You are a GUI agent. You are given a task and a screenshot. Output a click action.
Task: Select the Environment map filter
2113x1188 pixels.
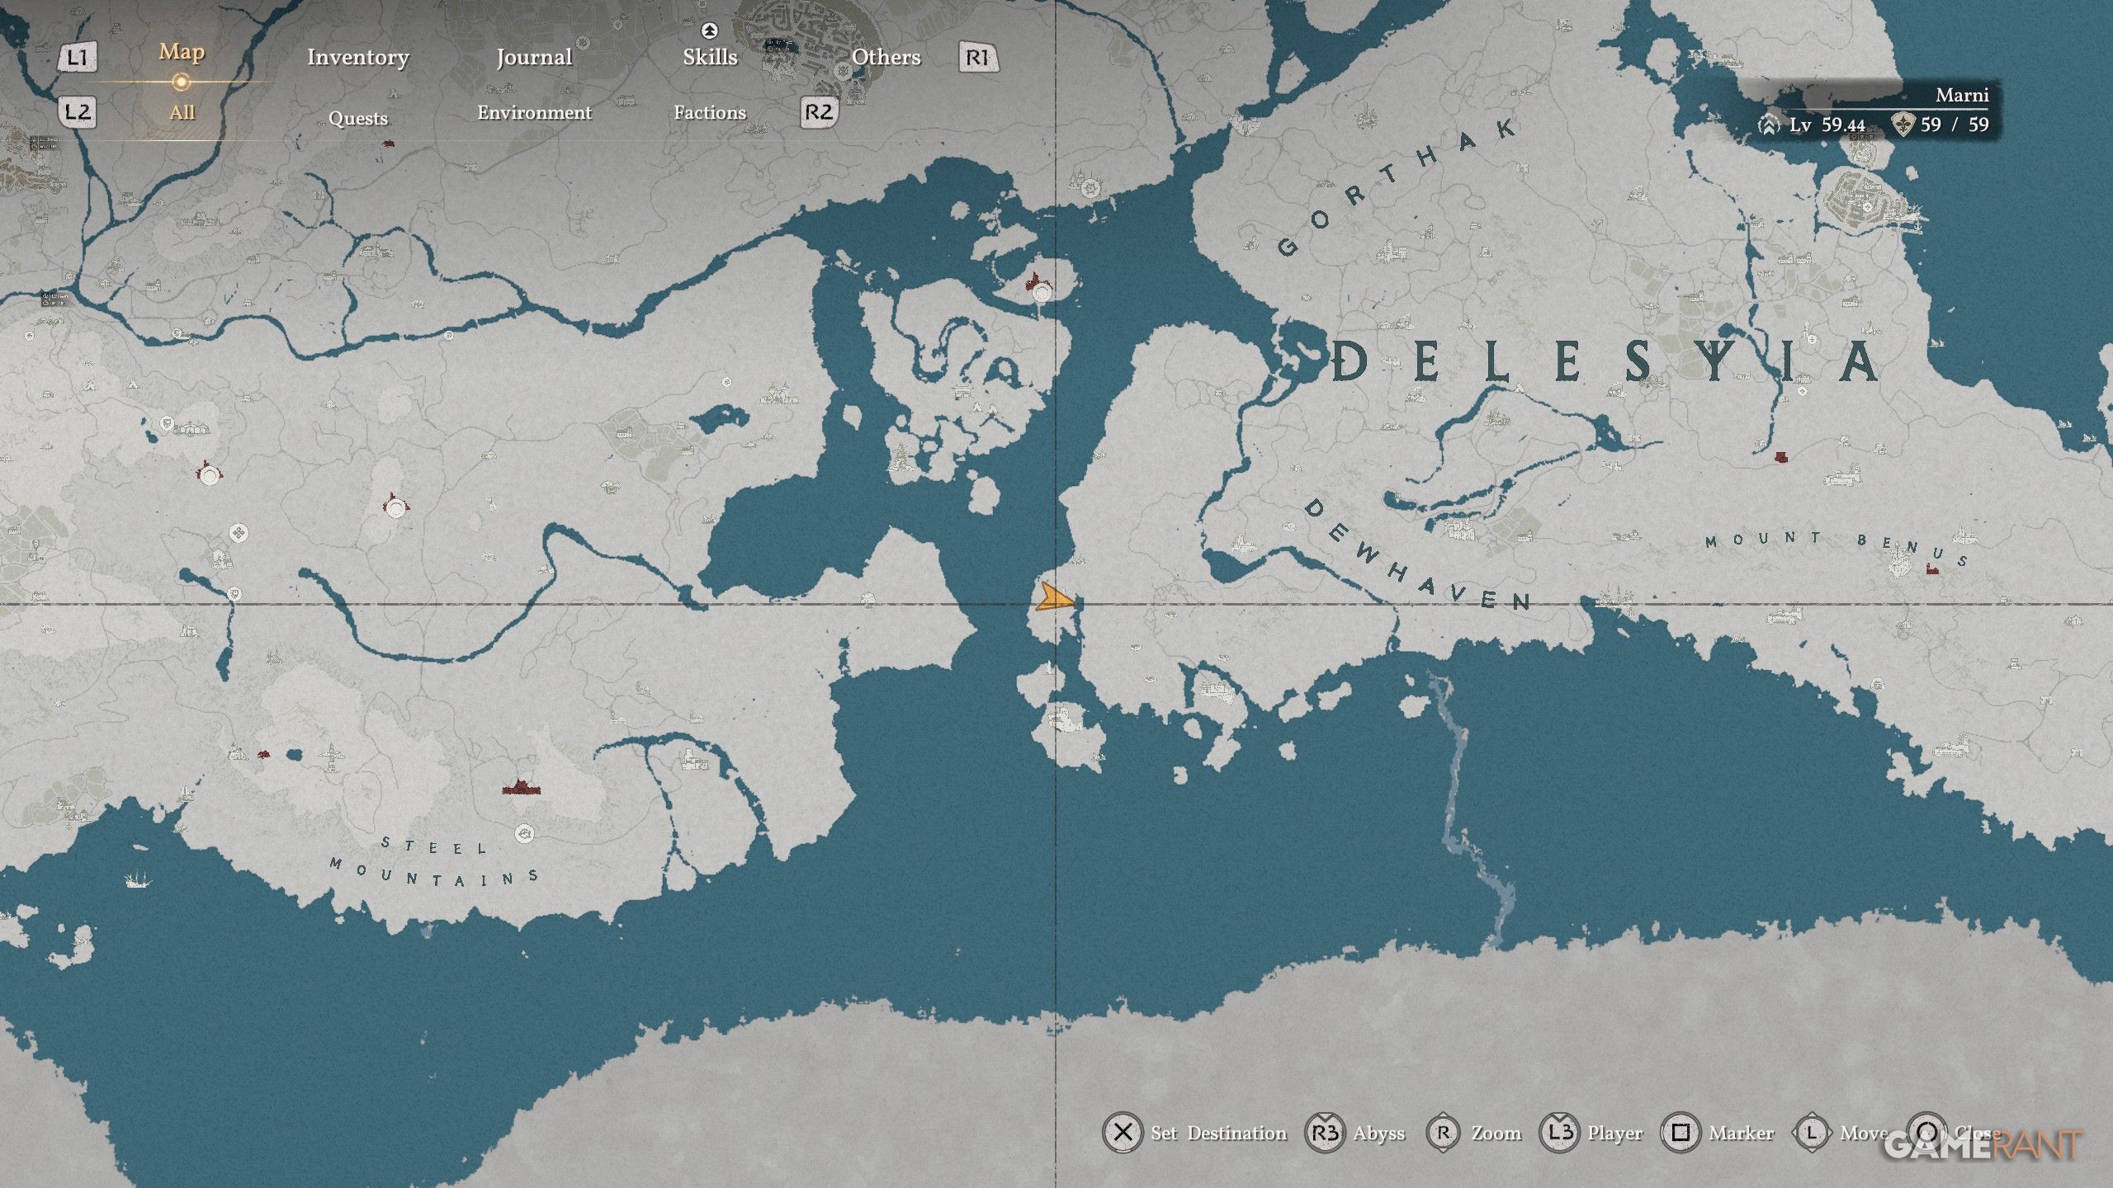point(534,112)
